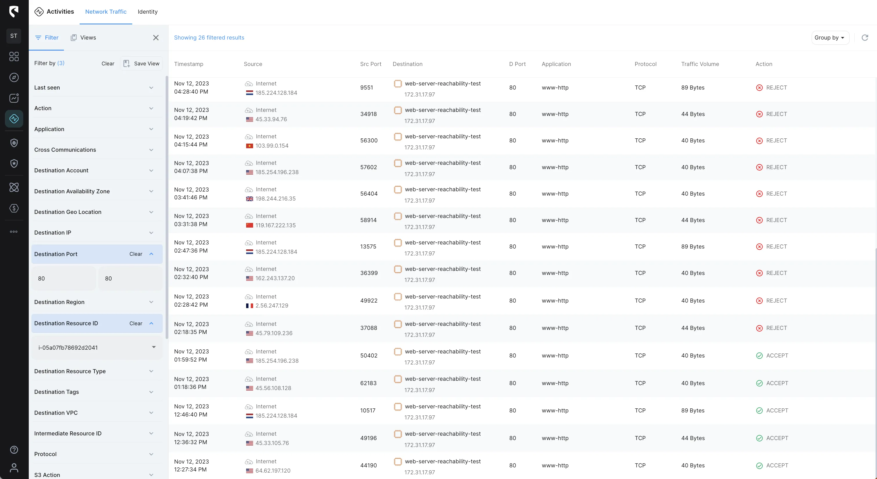Collapse the Destination Port filter chevron
The height and width of the screenshot is (479, 877).
[151, 254]
